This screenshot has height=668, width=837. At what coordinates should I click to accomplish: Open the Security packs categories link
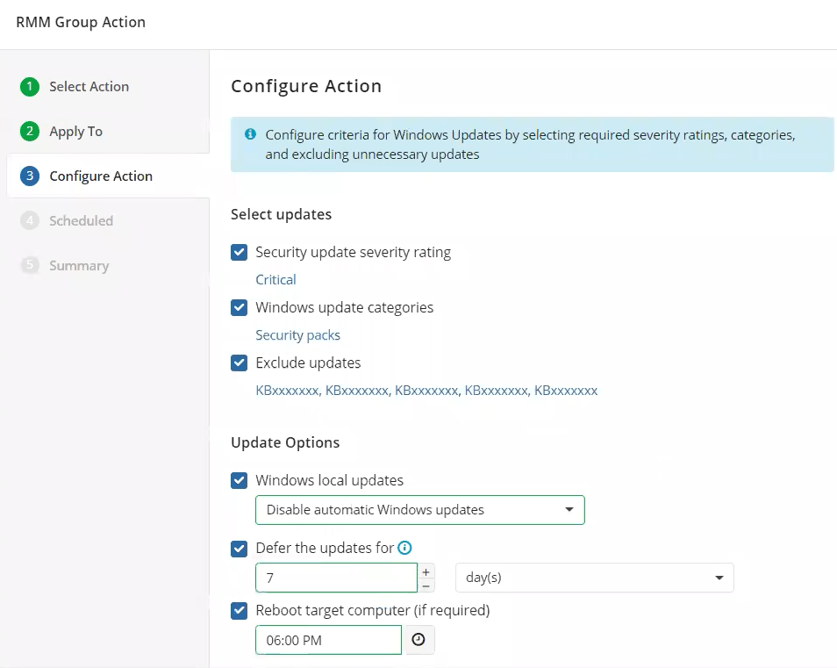(x=297, y=335)
